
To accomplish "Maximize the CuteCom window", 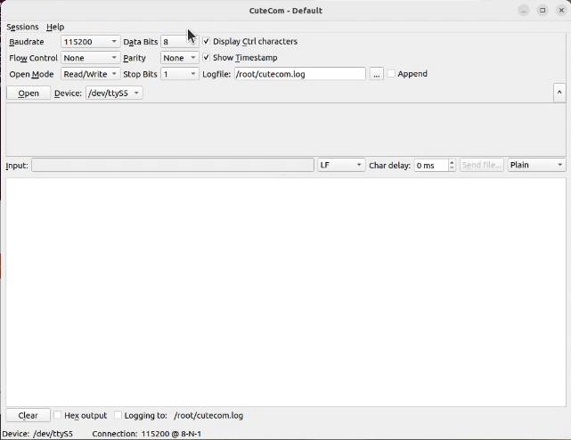I will click(542, 11).
